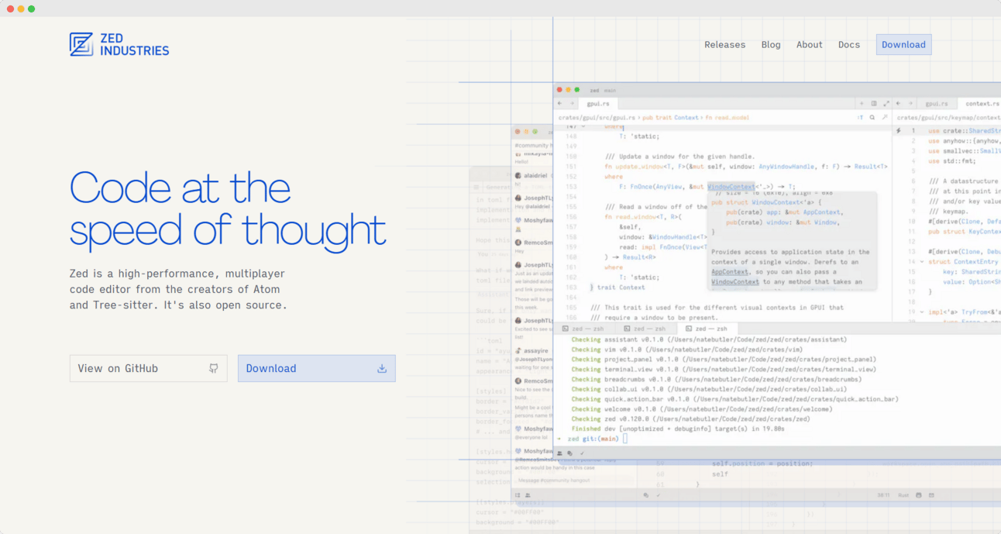Collapse the fold chevron at struct ContextEntry
The height and width of the screenshot is (534, 1001).
(x=921, y=262)
